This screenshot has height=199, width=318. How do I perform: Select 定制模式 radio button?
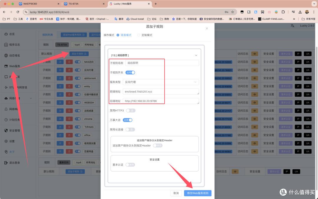click(139, 35)
